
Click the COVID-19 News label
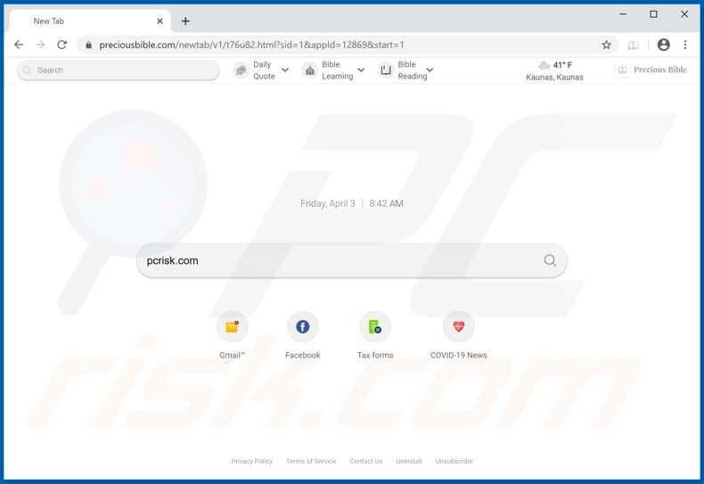pos(458,355)
